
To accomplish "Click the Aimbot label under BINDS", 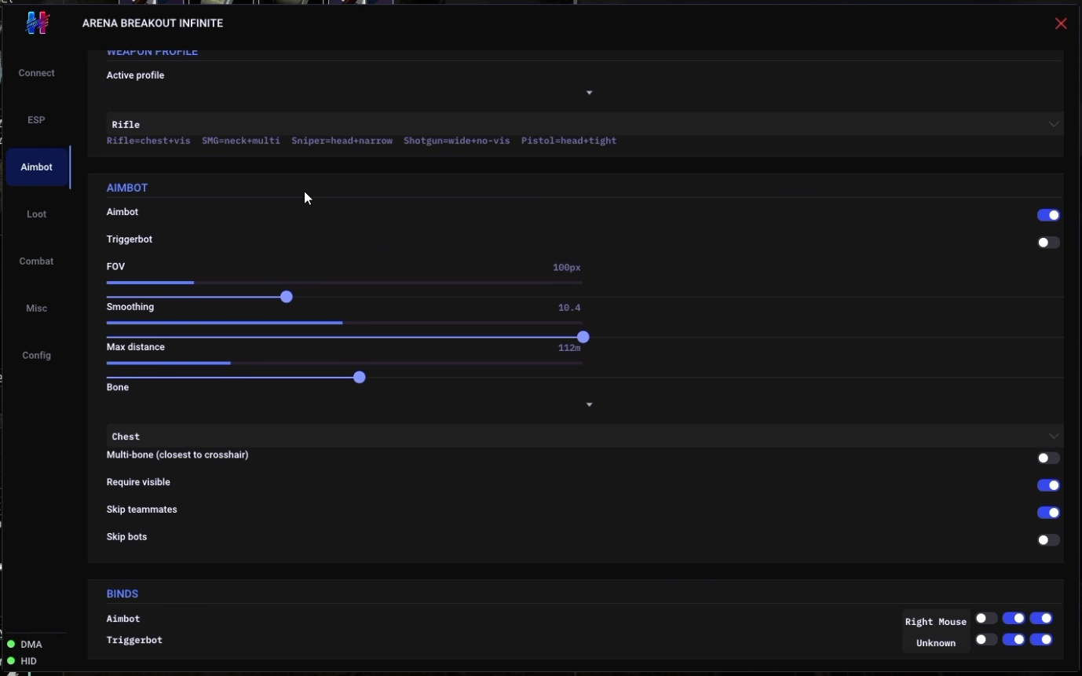I will 123,619.
